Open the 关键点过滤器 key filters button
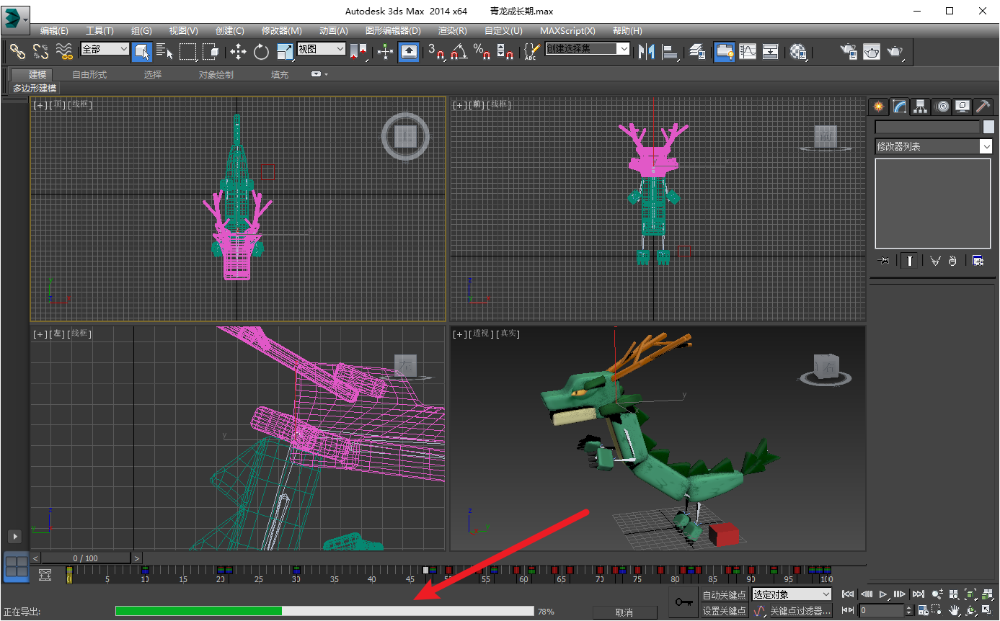 tap(800, 611)
